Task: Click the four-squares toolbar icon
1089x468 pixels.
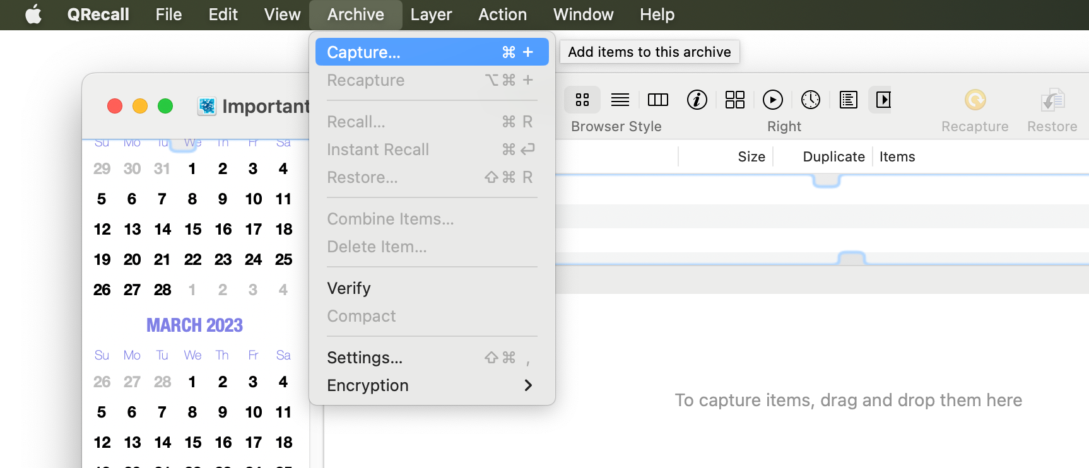Action: (x=735, y=100)
